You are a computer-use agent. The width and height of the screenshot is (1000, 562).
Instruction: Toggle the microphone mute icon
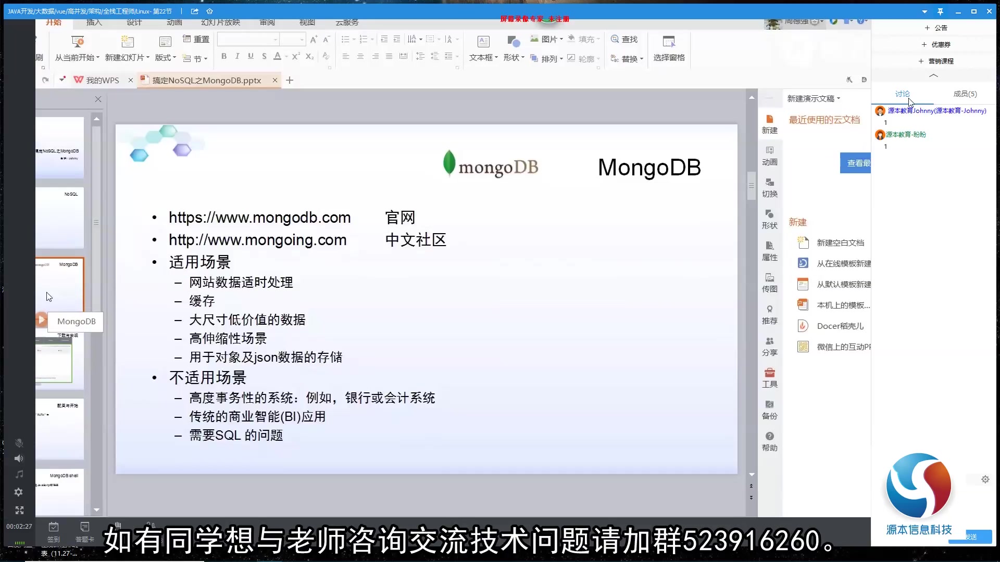coord(19,443)
